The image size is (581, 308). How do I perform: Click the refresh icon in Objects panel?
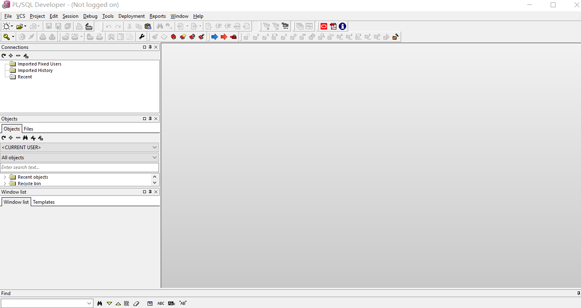(x=4, y=138)
